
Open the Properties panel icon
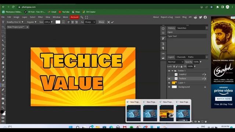coord(163,33)
